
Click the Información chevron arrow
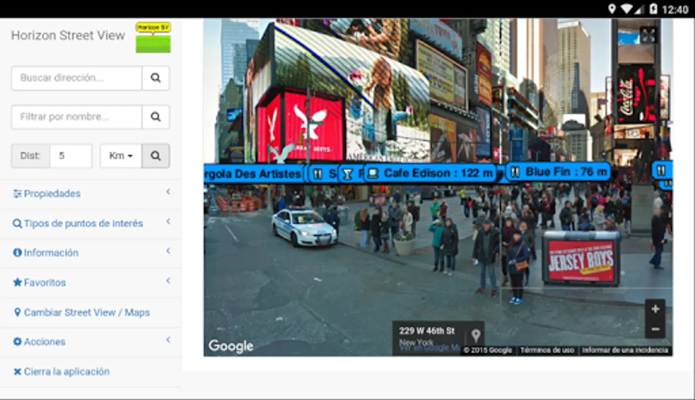[168, 251]
